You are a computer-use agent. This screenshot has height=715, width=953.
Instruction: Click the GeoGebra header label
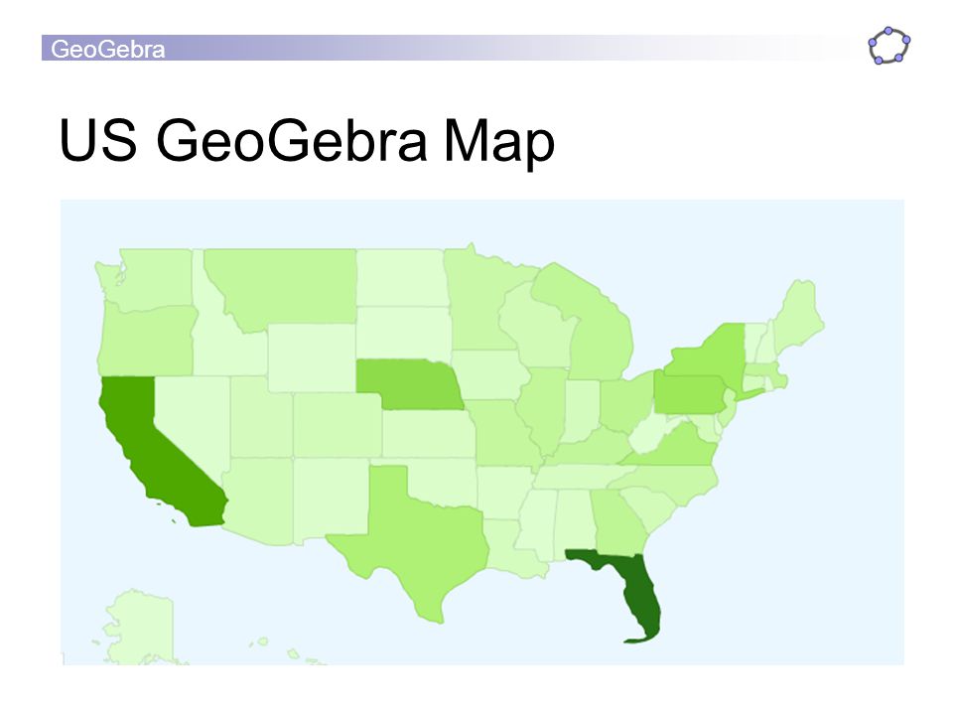107,49
